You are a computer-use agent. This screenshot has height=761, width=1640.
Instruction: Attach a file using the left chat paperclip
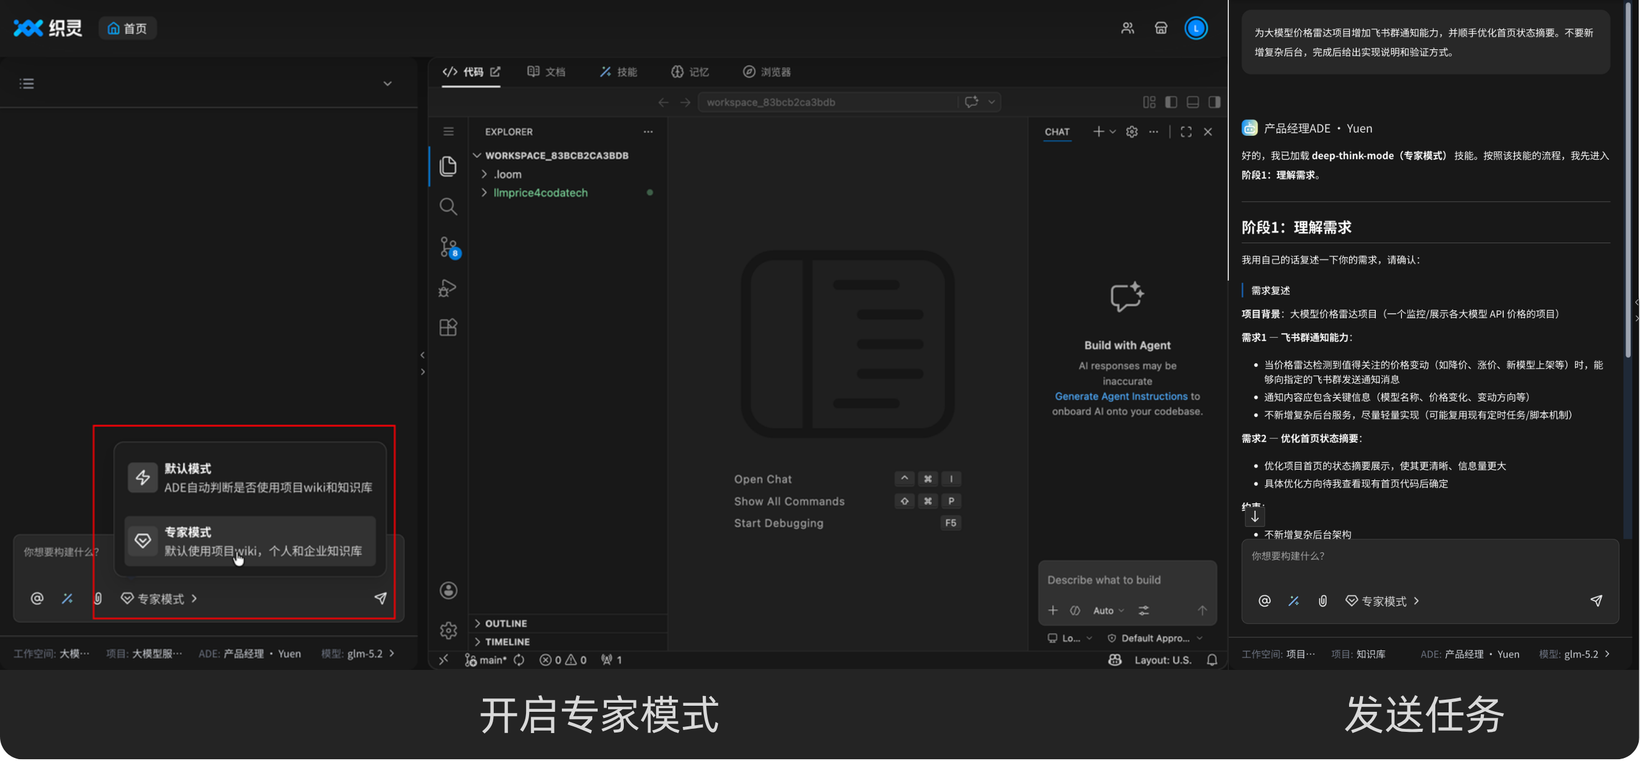click(97, 598)
